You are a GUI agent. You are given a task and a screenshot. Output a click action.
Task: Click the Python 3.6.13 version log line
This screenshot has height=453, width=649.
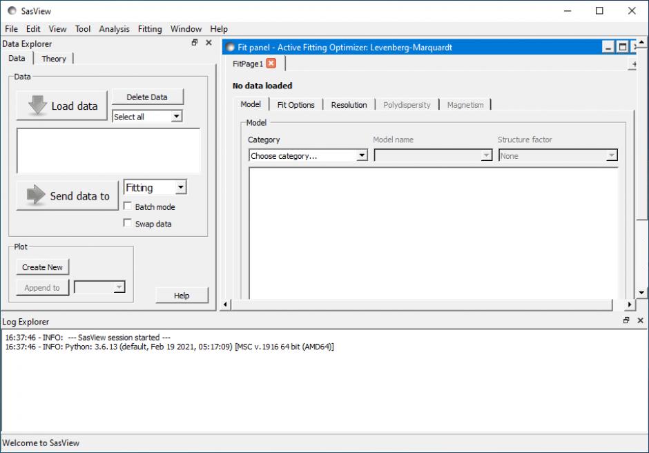point(170,347)
